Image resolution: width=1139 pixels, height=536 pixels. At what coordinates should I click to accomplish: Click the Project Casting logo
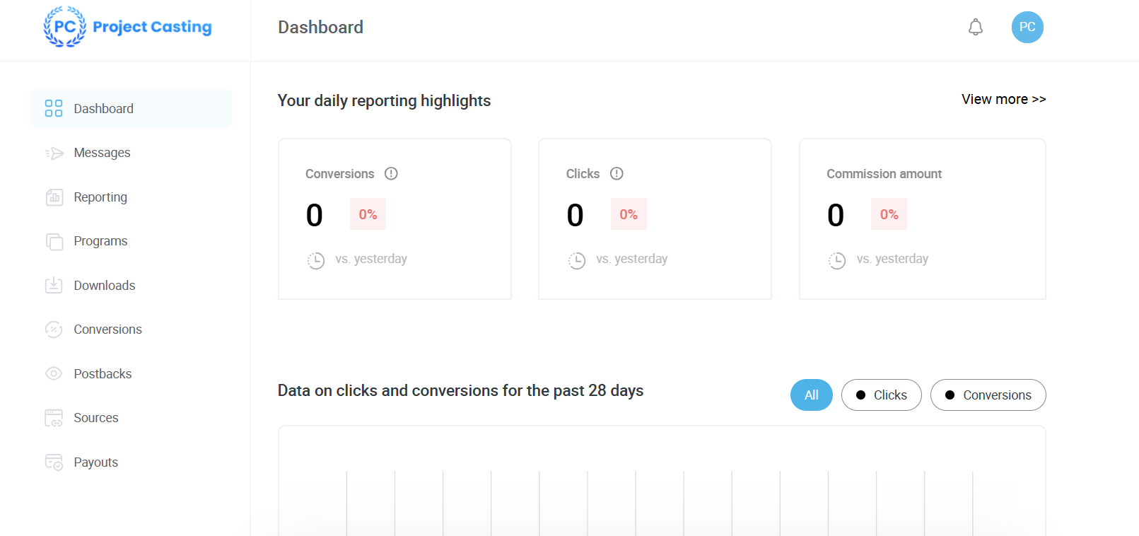[x=128, y=27]
